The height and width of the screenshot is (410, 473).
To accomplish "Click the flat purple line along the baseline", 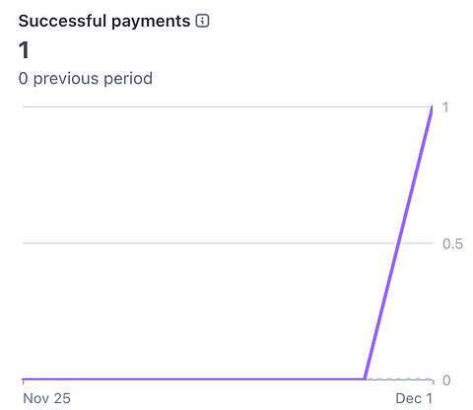I will point(194,379).
